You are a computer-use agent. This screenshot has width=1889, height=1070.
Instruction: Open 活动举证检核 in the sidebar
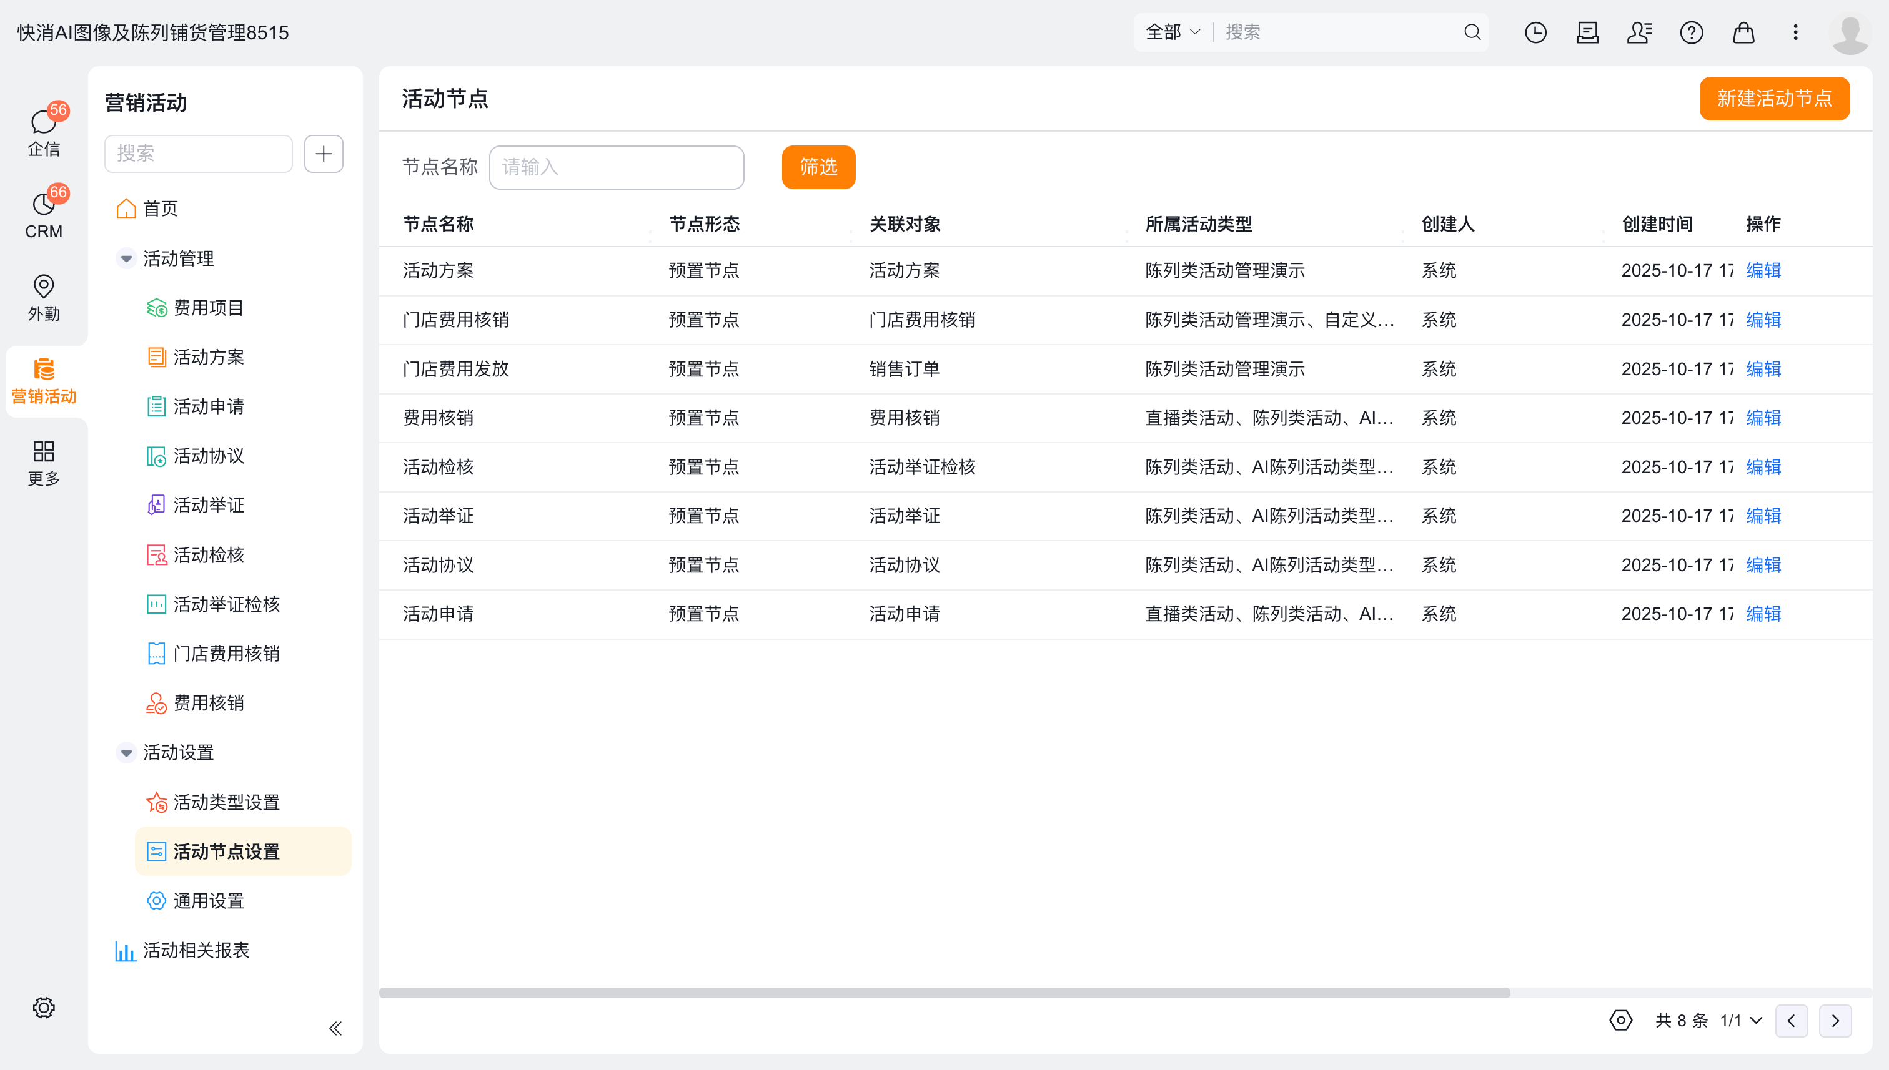[x=213, y=604]
